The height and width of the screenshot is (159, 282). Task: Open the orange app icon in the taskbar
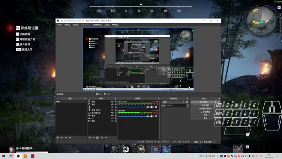point(25,156)
